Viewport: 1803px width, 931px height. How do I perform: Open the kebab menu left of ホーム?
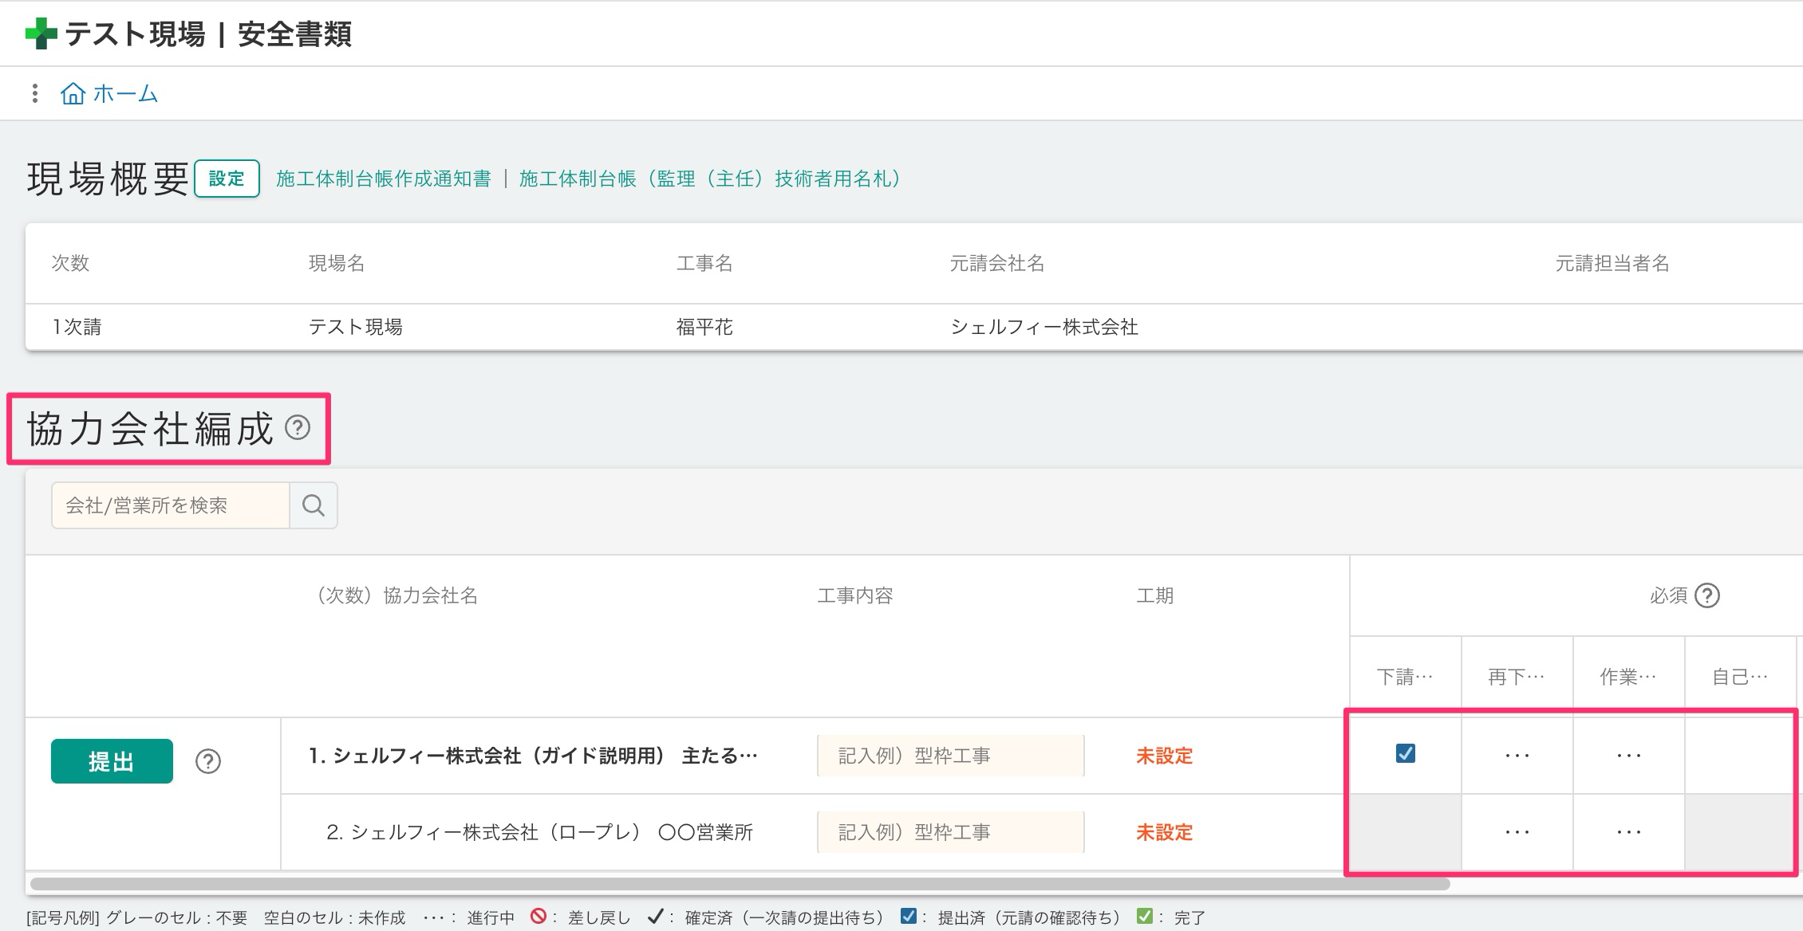coord(34,93)
